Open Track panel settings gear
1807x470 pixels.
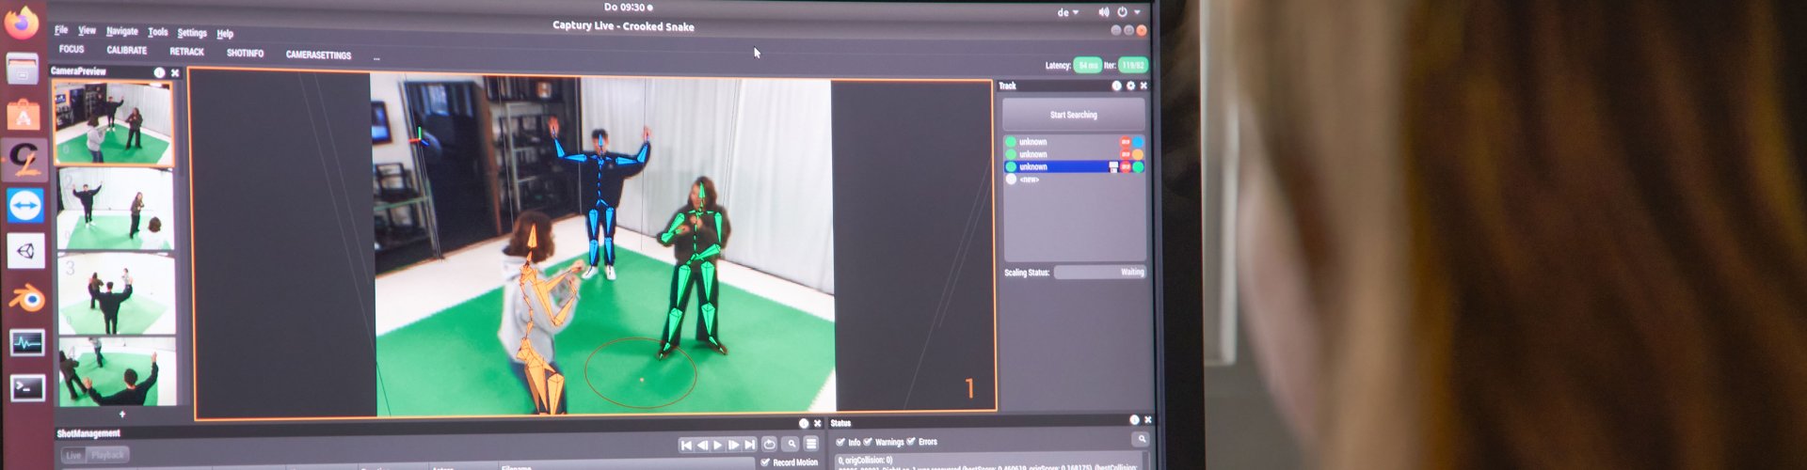(x=1130, y=86)
